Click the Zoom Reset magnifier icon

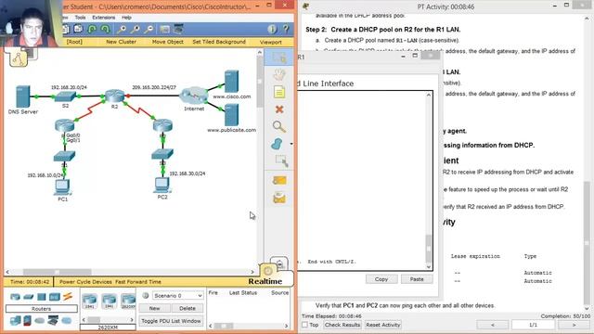point(136,29)
